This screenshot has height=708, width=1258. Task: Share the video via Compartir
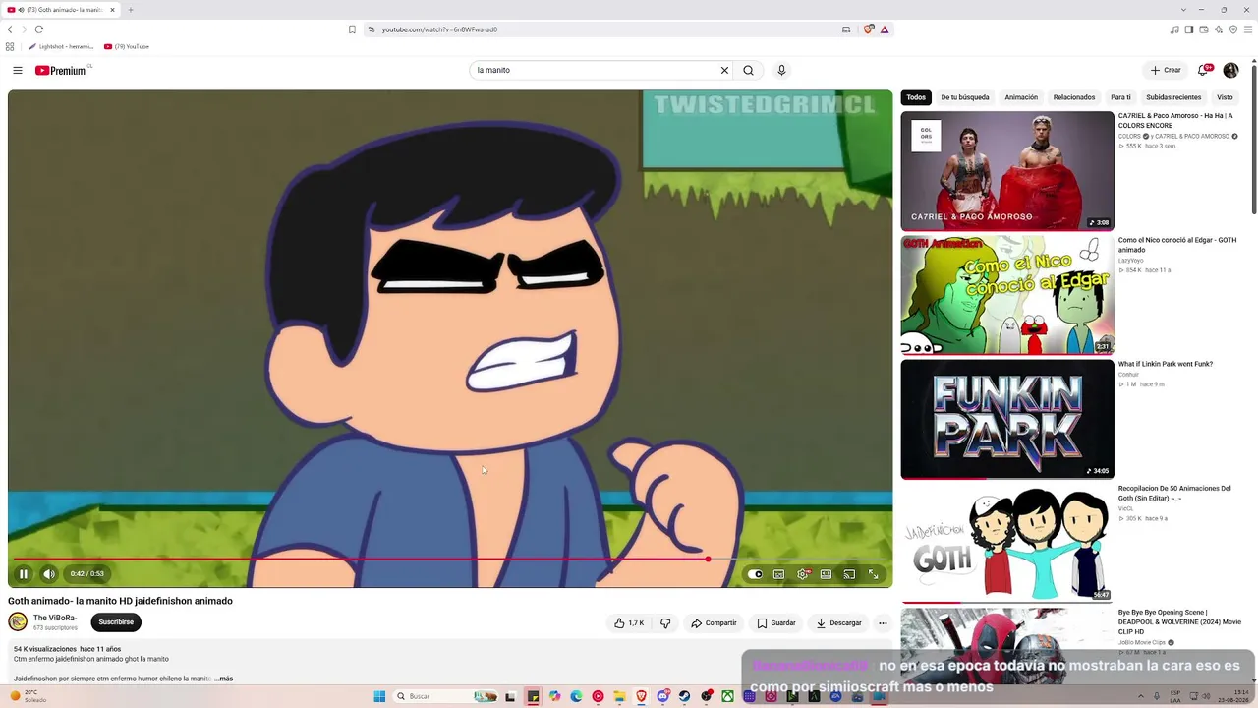[714, 622]
